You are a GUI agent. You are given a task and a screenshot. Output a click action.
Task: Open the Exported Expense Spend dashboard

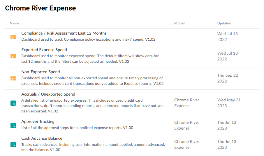(x=44, y=50)
